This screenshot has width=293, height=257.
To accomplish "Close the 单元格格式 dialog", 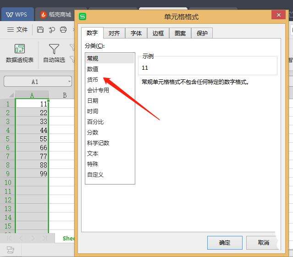I will click(x=278, y=15).
